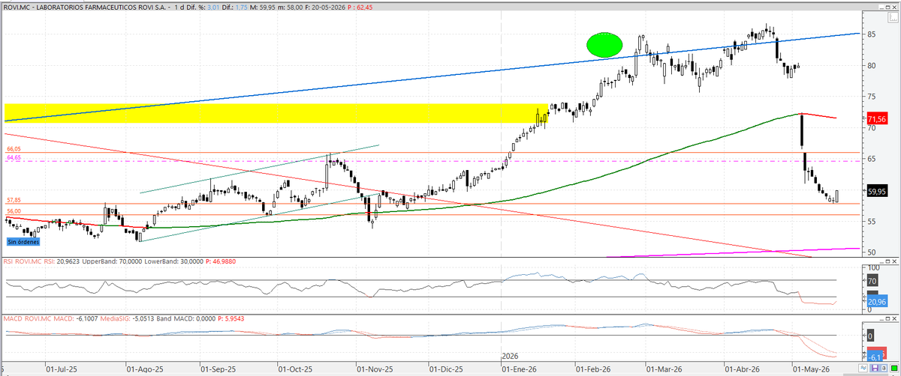Screen dimensions: 901x376
Task: Click the chart-lines icon in bottom-right corner
Action: click(x=863, y=368)
